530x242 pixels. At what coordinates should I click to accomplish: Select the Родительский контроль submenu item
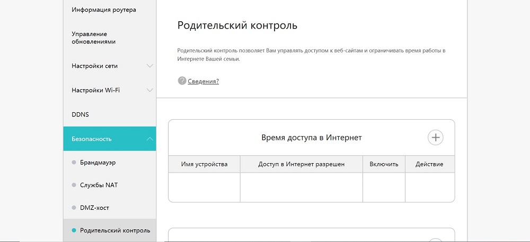tap(110, 230)
